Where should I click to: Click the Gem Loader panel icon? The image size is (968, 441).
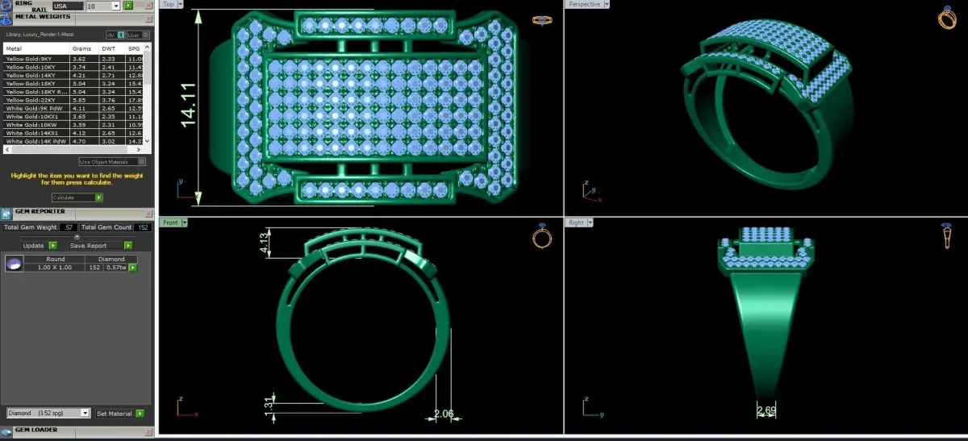[x=6, y=431]
